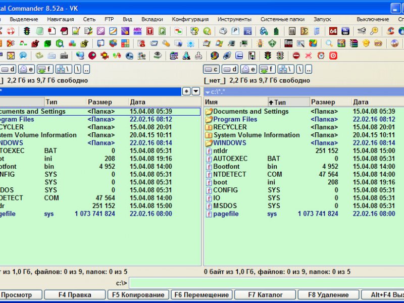Click the green P toolbar icon
Screen dimensions: 404x303
pos(162,31)
